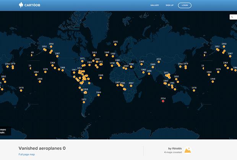Go to Sign Up in header
237x160 pixels.
click(x=169, y=5)
